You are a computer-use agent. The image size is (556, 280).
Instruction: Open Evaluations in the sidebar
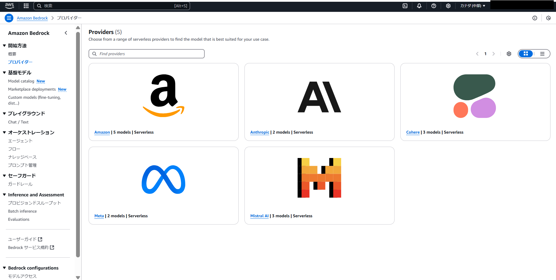pyautogui.click(x=19, y=219)
